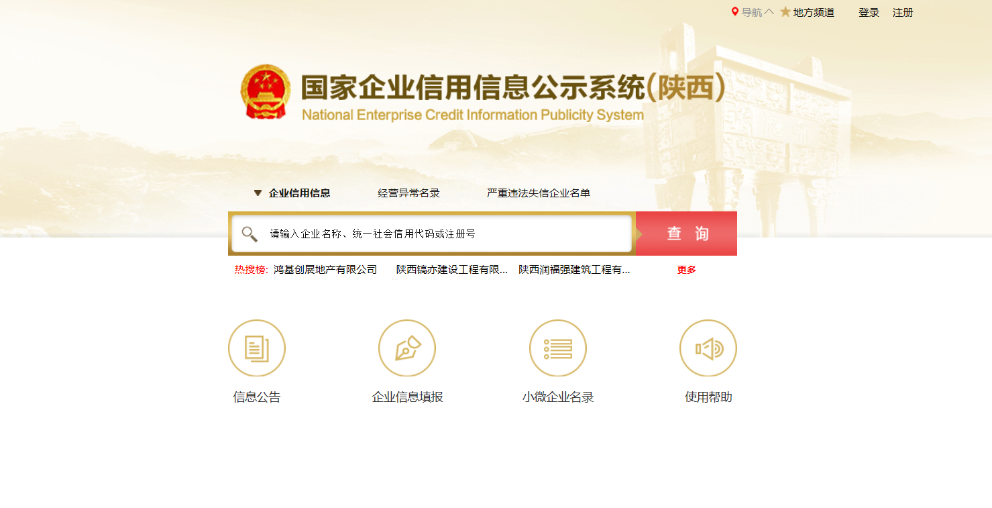Open the 地方频道 local channel menu
992x508 pixels.
(814, 12)
